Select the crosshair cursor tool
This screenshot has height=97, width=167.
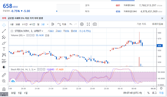pos(4,25)
